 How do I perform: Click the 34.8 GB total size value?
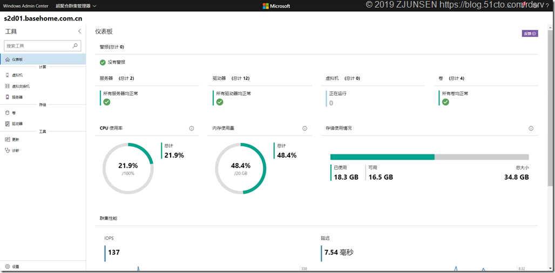(x=517, y=177)
